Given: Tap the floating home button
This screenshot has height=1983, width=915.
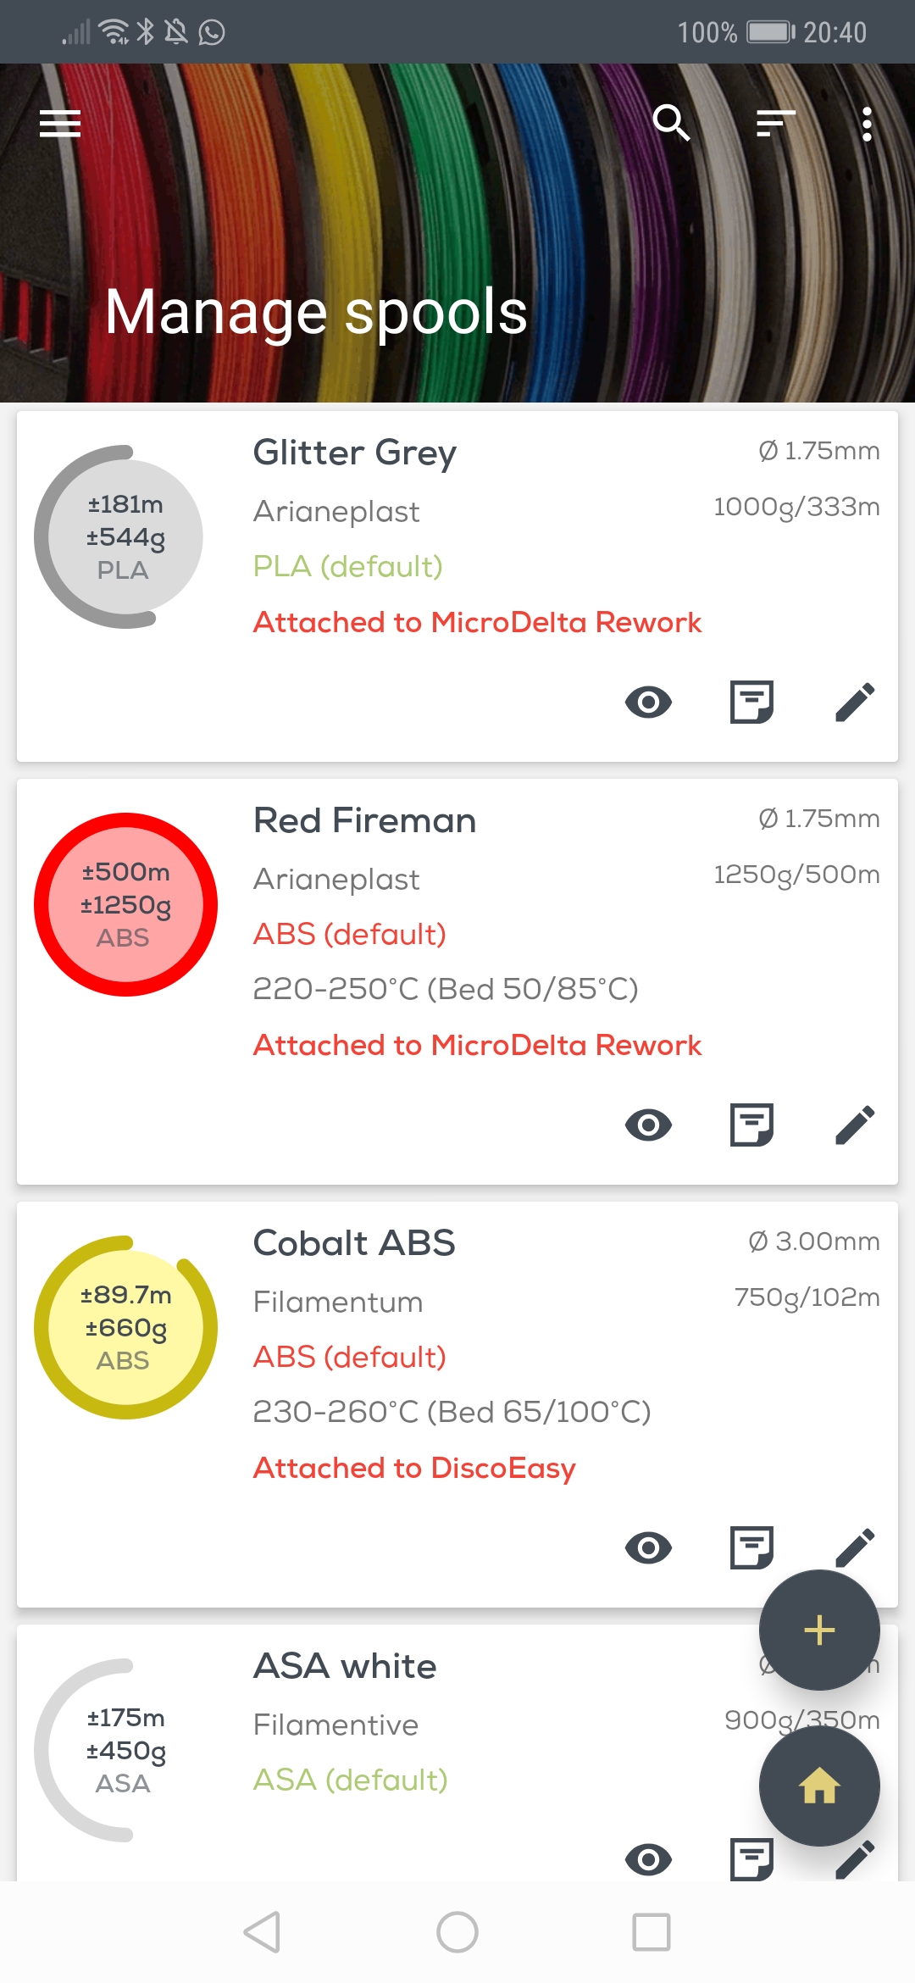Looking at the screenshot, I should click(x=819, y=1786).
